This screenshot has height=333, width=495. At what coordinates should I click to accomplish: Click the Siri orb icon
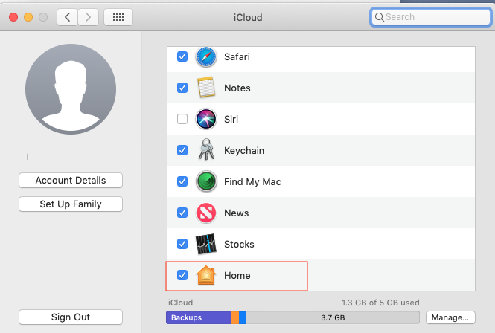pyautogui.click(x=206, y=119)
